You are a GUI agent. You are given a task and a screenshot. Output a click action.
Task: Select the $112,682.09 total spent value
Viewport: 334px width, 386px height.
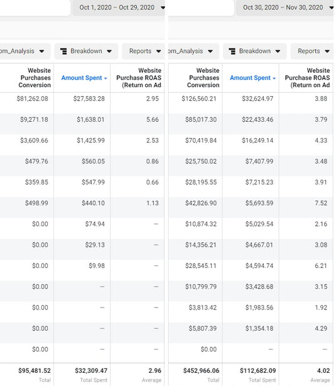coord(258,371)
